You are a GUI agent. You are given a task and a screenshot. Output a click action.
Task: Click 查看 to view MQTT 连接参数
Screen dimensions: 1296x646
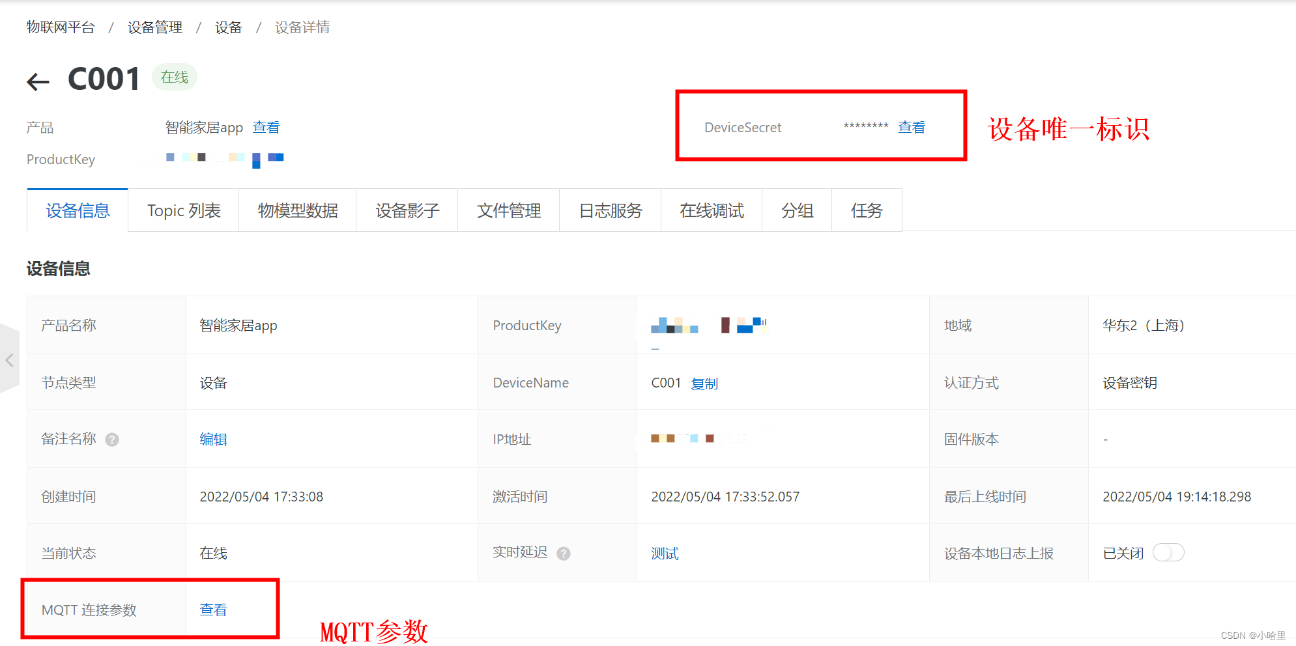212,610
